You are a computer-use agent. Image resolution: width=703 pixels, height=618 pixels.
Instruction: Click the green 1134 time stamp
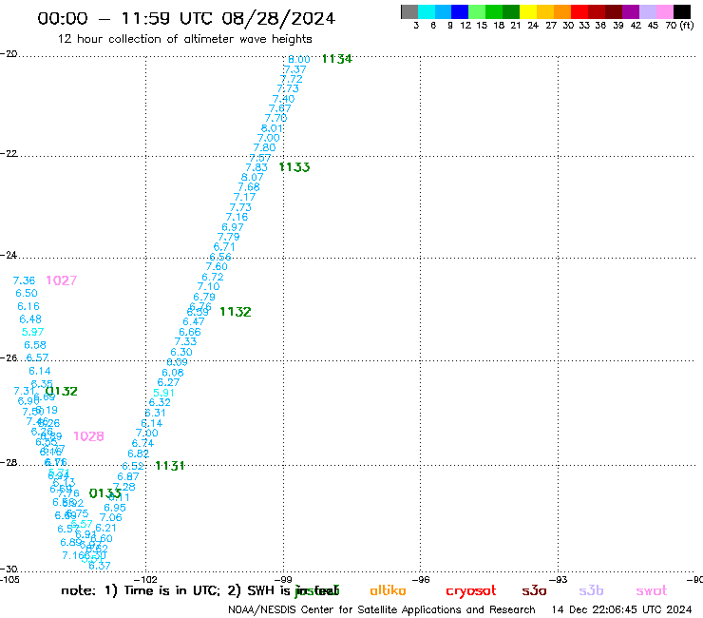(x=336, y=59)
